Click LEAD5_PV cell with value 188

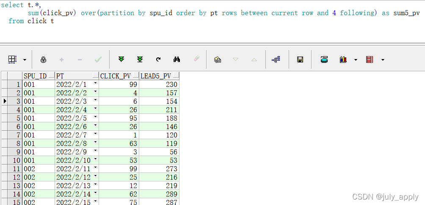click(x=159, y=118)
